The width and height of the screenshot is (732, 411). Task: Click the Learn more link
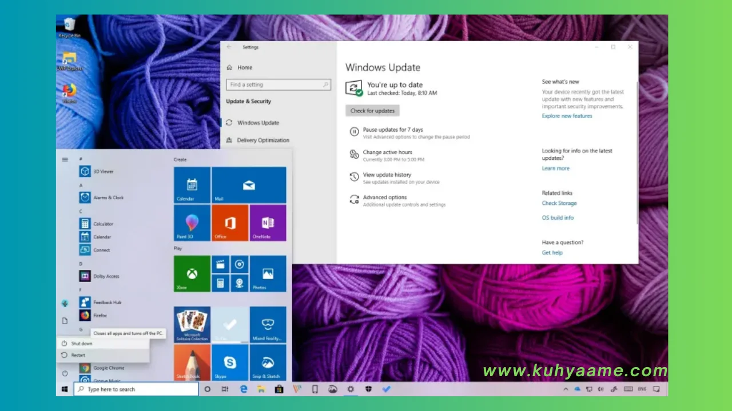pyautogui.click(x=555, y=168)
